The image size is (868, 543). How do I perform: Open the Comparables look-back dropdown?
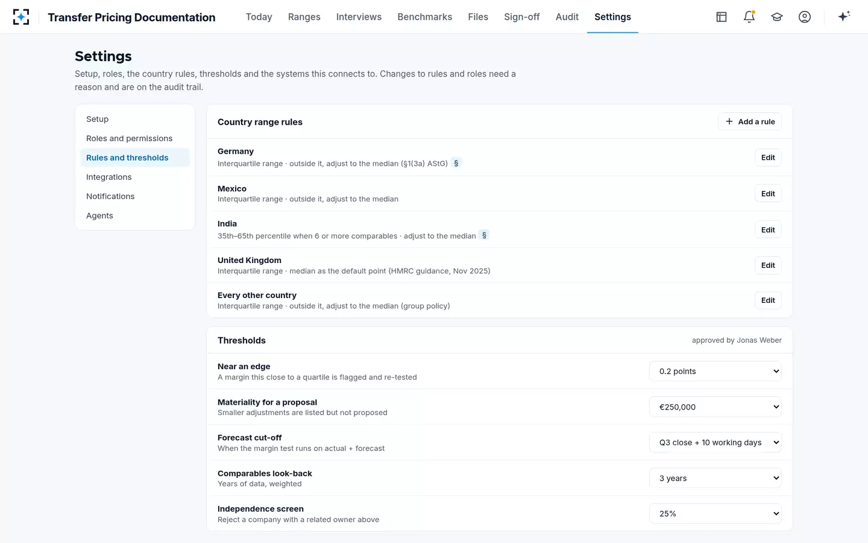pyautogui.click(x=715, y=478)
